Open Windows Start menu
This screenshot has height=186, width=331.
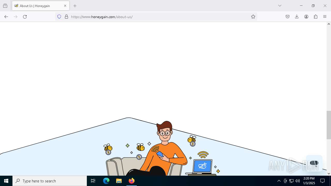click(6, 181)
